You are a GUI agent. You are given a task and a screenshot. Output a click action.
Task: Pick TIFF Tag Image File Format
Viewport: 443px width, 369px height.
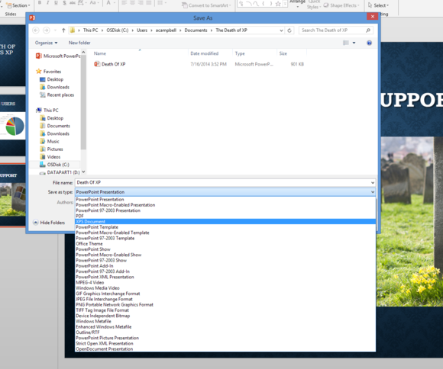pos(225,310)
